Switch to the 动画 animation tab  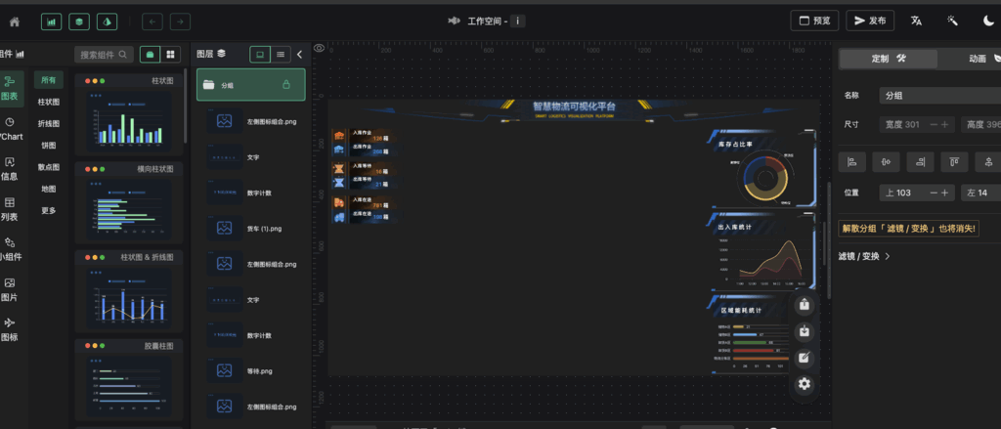click(978, 59)
